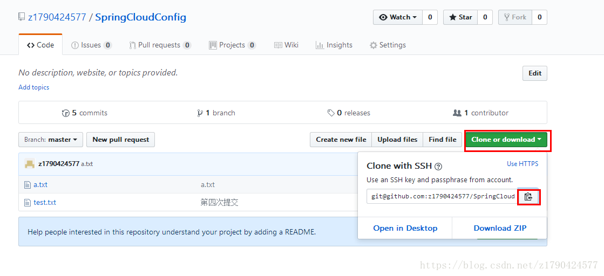Switch to the Pull requests tab
The height and width of the screenshot is (276, 604).
coord(160,45)
